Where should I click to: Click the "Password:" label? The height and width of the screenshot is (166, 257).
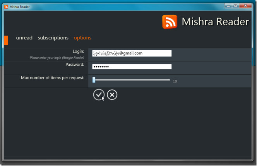click(x=75, y=65)
